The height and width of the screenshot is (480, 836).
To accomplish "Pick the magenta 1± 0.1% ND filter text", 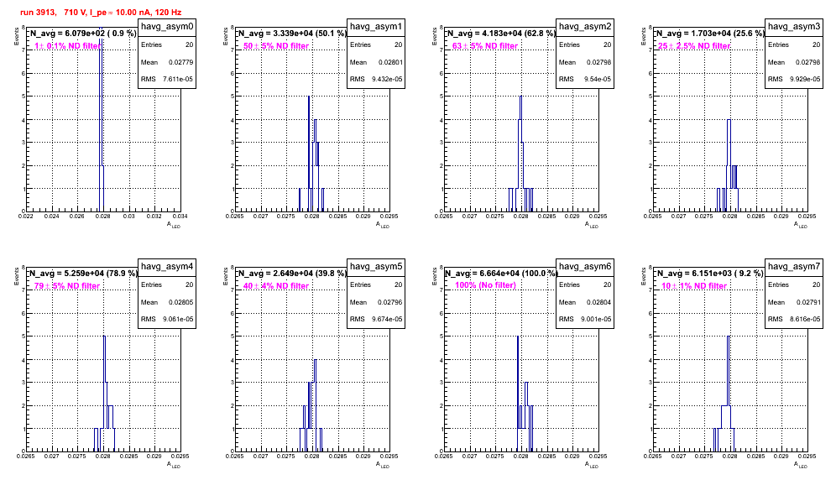I will click(68, 46).
